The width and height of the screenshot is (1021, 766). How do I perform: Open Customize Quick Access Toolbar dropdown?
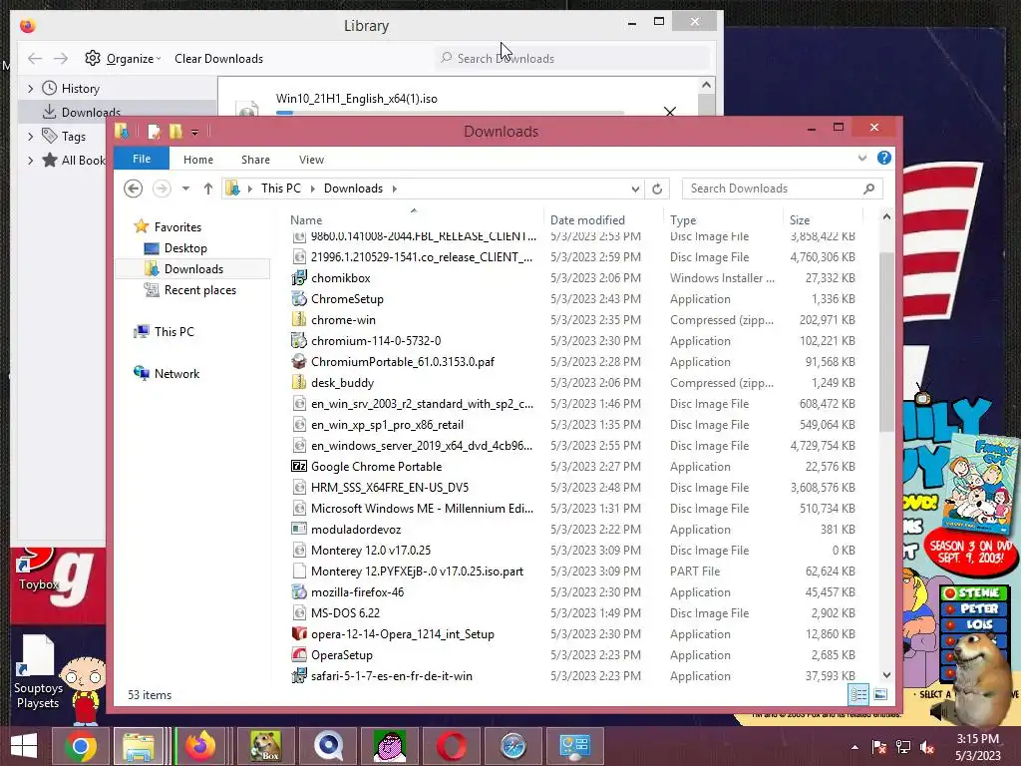[x=194, y=133]
